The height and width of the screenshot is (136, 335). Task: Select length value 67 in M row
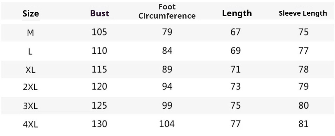235,32
